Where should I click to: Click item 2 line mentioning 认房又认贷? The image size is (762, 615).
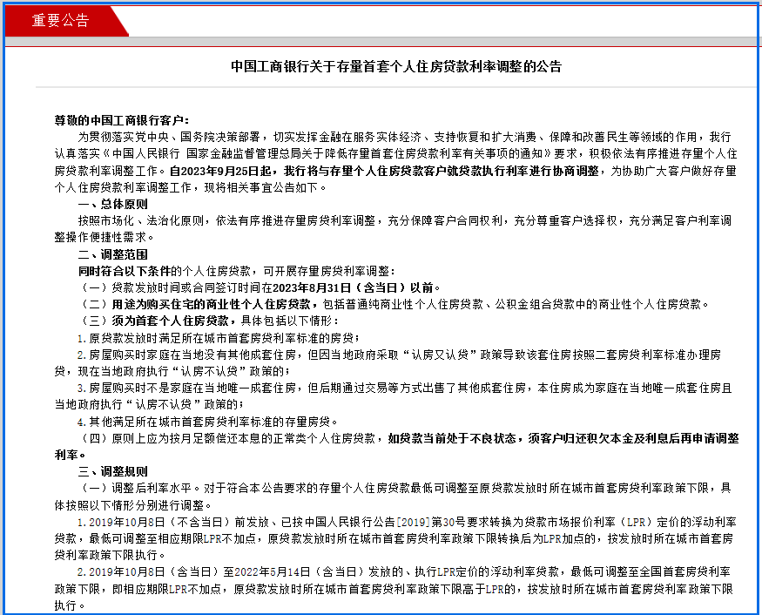click(x=399, y=355)
